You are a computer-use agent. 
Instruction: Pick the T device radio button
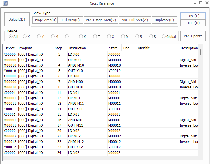click(x=95, y=36)
